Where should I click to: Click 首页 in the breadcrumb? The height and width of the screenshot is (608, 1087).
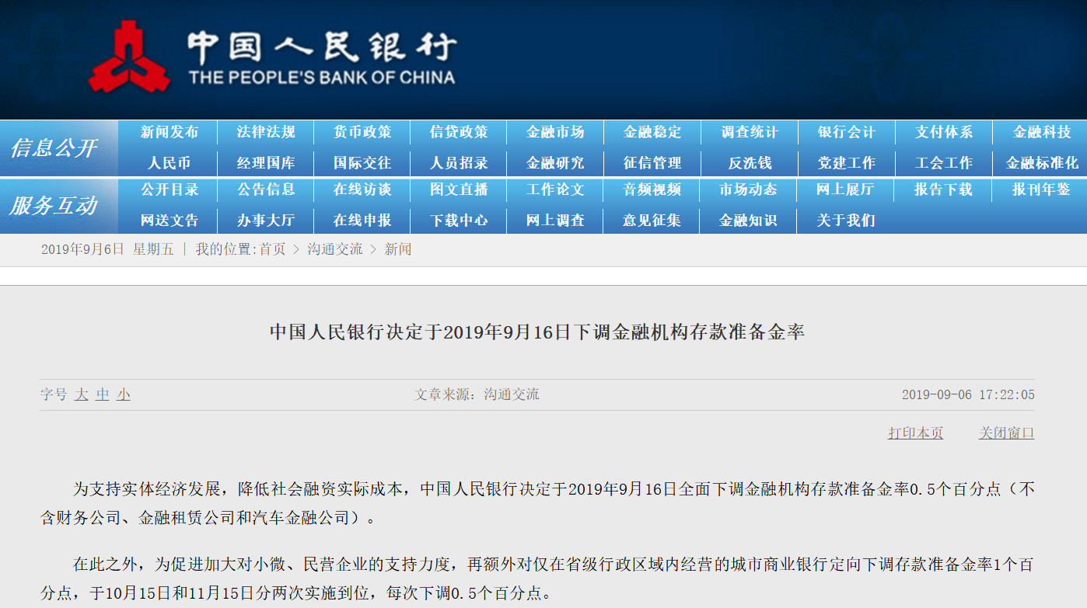[x=272, y=249]
